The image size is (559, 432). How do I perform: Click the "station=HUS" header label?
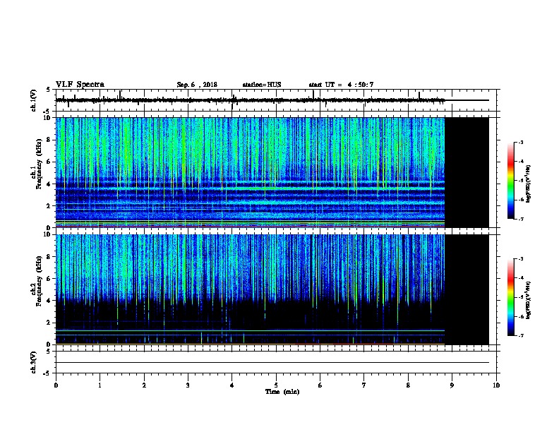tap(262, 85)
